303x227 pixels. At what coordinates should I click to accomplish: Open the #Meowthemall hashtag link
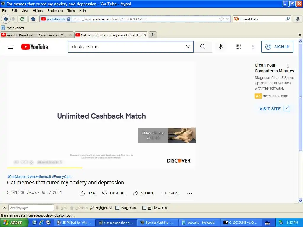(x=39, y=177)
